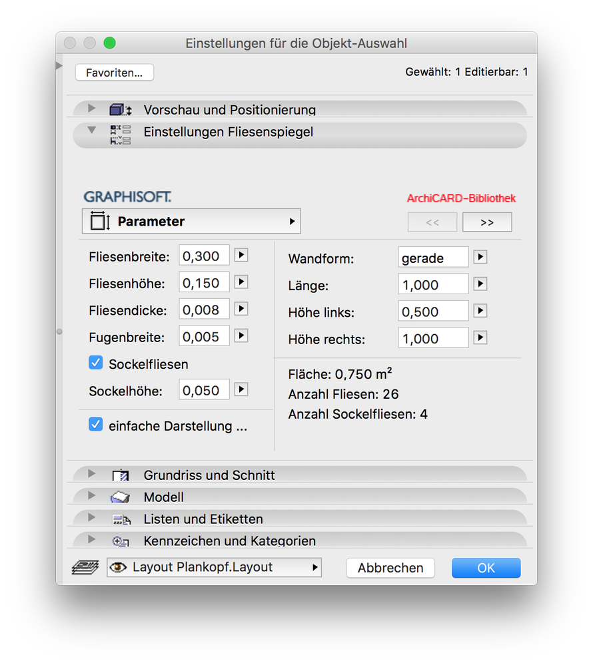The width and height of the screenshot is (593, 665).
Task: Click the Parameter dimension icon
Action: point(100,221)
